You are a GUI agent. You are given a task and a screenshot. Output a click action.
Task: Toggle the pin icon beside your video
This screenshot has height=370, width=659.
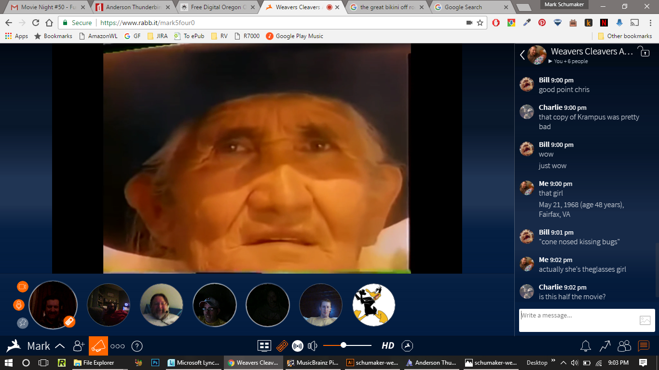(x=23, y=323)
